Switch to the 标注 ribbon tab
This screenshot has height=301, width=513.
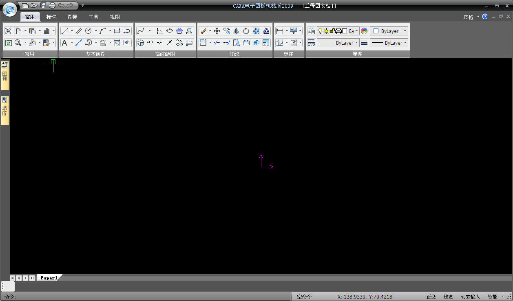[51, 17]
